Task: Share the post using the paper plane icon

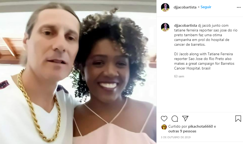Action: click(x=185, y=118)
